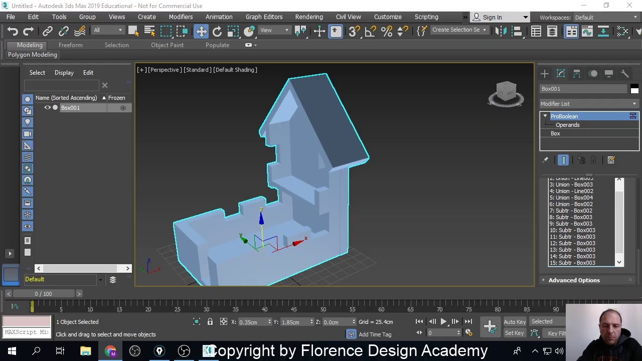Select the Unlink Selection tool
642x361 pixels.
point(64,31)
